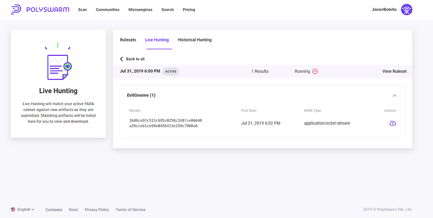Screen dimensions: 433x218
Task: Open JavierBotella's profile avatar
Action: point(406,10)
